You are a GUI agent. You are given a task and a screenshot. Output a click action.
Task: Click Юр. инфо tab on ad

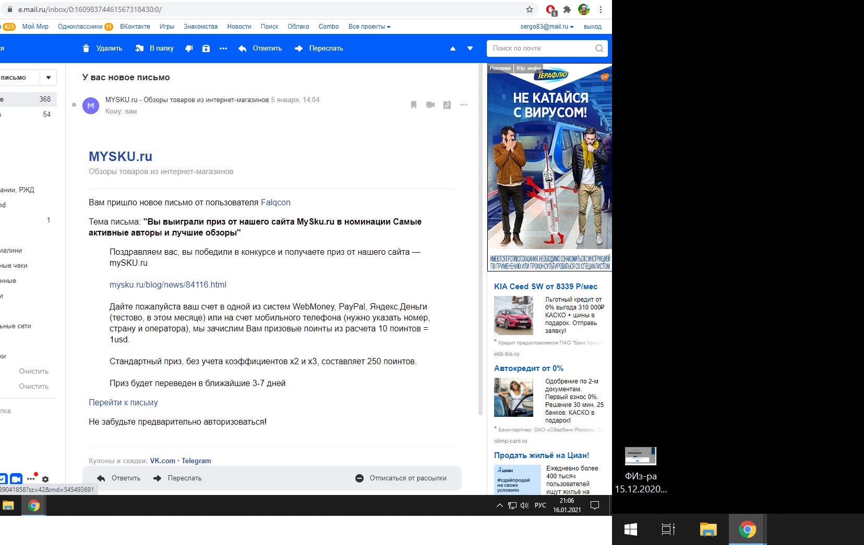529,68
